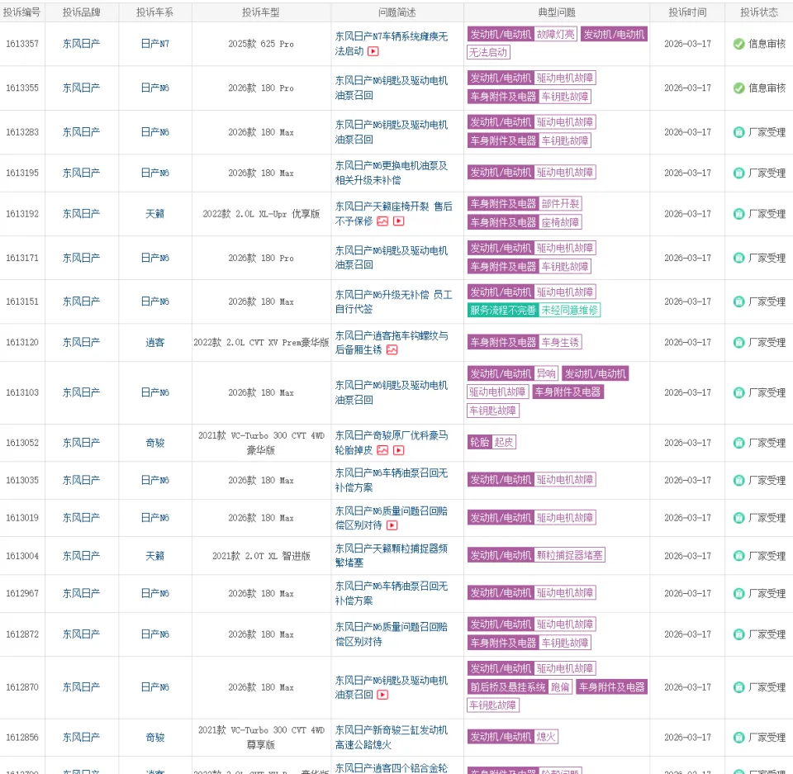Click the 颗粒捕捉器堵塞 tag
Viewport: 793px width, 774px height.
[x=569, y=555]
